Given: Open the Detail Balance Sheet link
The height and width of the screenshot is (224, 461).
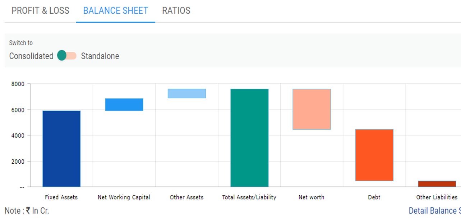Looking at the screenshot, I should [434, 211].
